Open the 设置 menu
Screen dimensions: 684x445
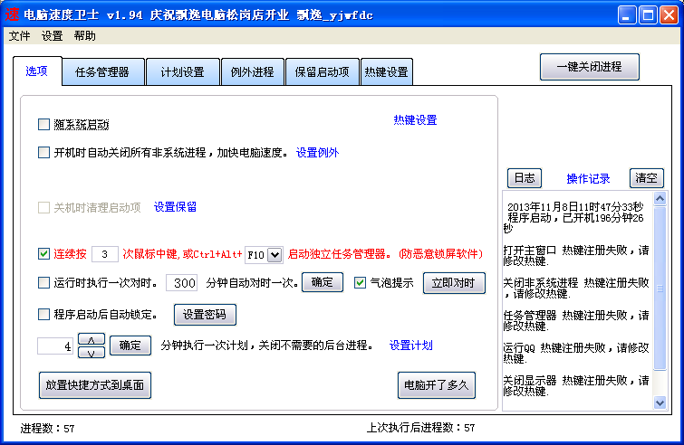click(x=52, y=35)
